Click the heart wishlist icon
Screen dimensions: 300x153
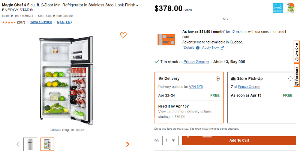[x=123, y=35]
